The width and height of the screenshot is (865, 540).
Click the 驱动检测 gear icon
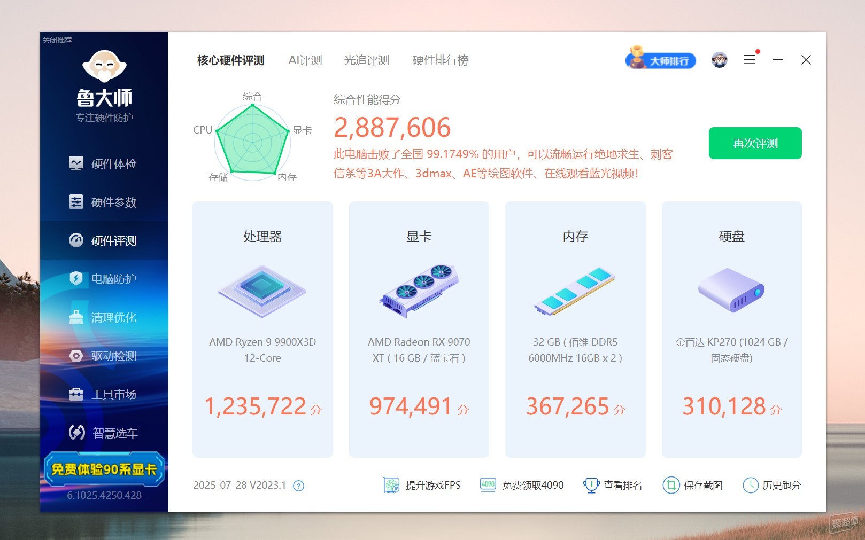(76, 356)
